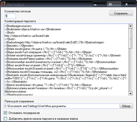Click the <@extrainfo excel=Дополнительная информация> line
137x122 pixels.
pyautogui.click(x=66, y=75)
